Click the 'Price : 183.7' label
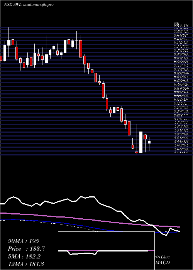Image resolution: width=193 pixels, height=270 pixels. (x=26, y=249)
